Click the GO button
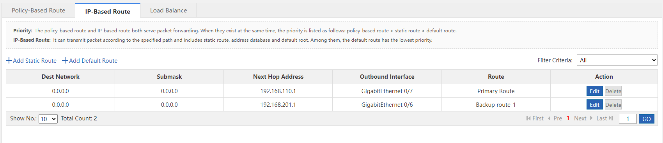The width and height of the screenshot is (663, 143). 647,119
